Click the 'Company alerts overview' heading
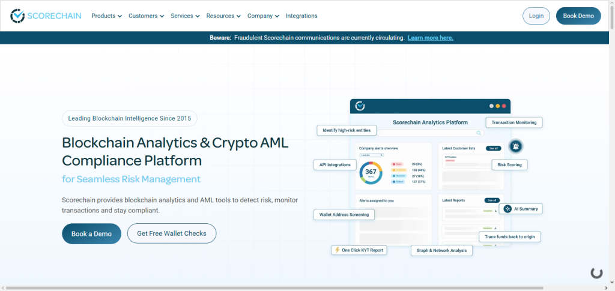Viewport: 615px width, 291px height. [x=378, y=148]
